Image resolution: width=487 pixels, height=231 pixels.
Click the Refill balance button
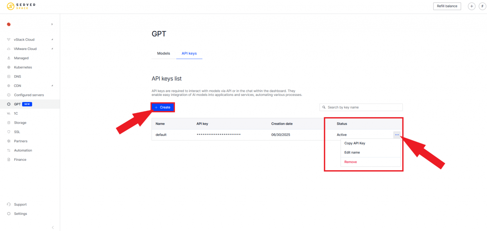(x=447, y=6)
